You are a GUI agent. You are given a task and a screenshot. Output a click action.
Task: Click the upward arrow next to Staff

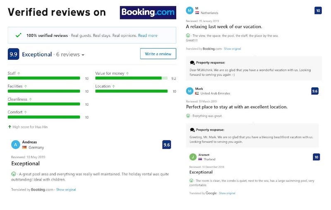[x=19, y=74]
